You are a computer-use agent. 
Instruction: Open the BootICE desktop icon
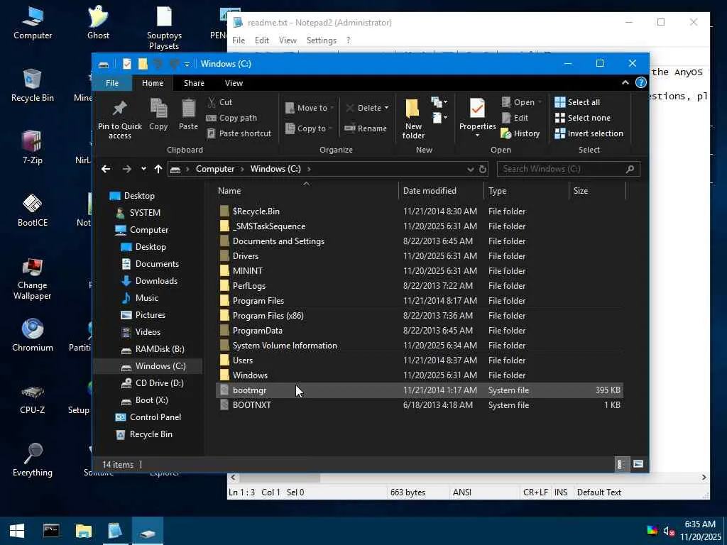click(x=33, y=211)
